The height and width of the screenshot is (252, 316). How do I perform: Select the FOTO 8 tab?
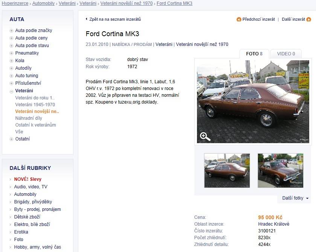254,53
